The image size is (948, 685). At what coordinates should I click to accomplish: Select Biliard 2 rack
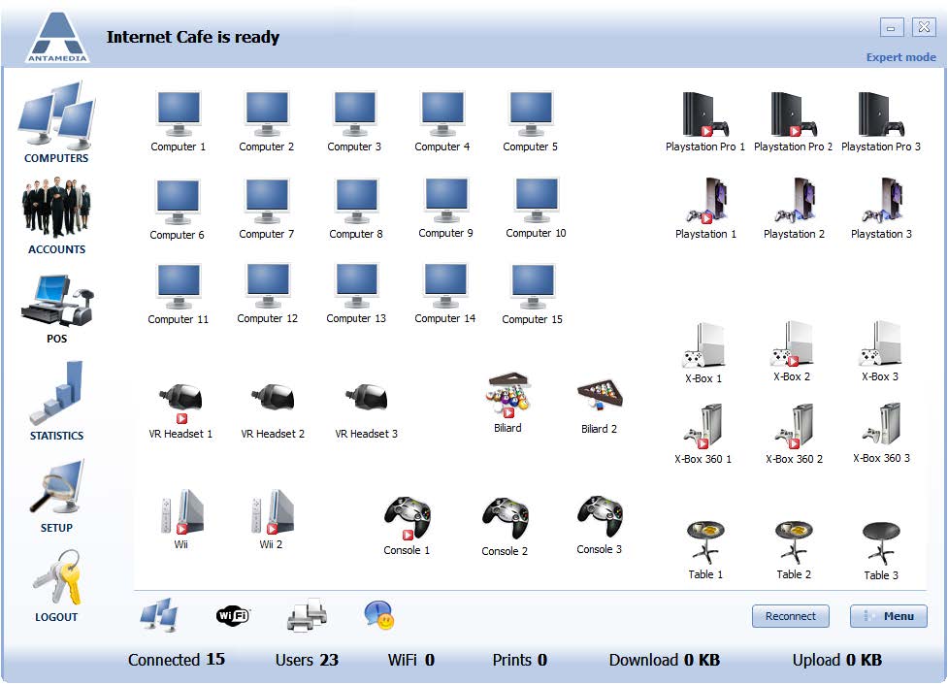tap(599, 407)
